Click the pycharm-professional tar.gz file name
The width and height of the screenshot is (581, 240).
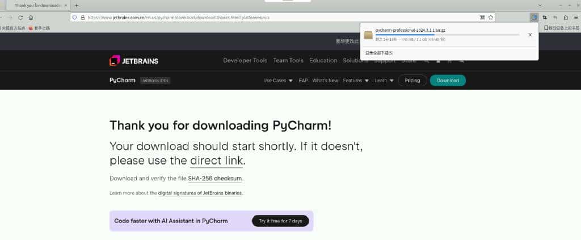(x=410, y=30)
